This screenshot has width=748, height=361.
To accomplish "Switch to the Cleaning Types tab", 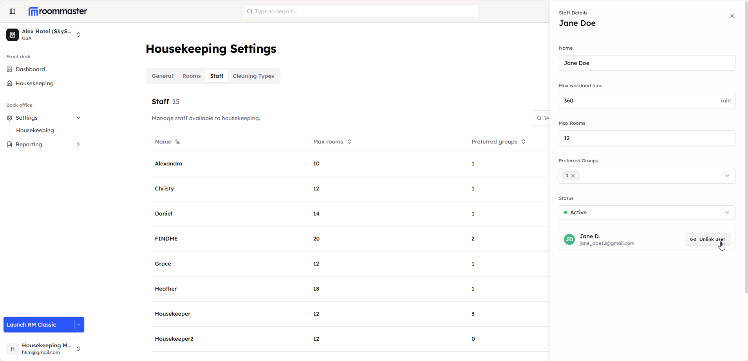I will [253, 76].
